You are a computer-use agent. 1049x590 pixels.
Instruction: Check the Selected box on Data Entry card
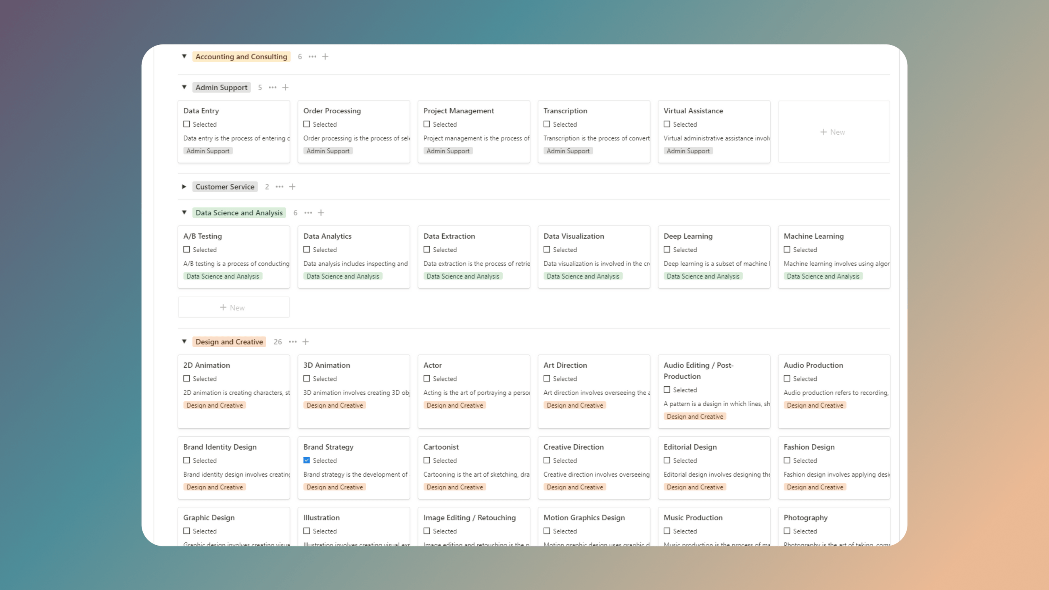click(x=186, y=124)
